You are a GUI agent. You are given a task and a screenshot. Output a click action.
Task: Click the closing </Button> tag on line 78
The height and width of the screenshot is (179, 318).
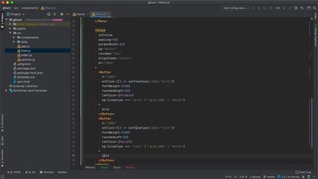(106, 160)
